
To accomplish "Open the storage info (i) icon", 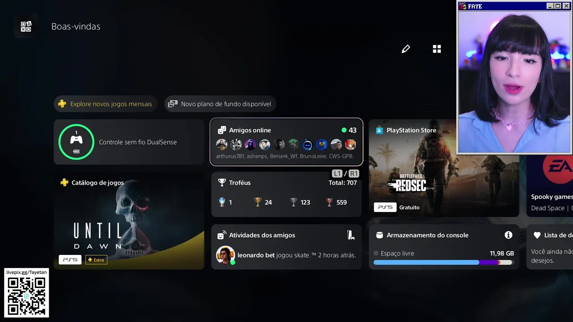I will 508,235.
